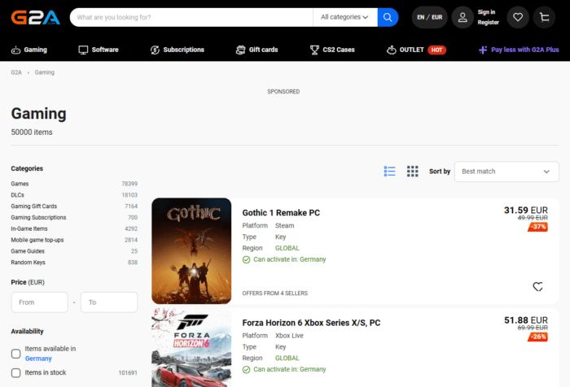This screenshot has width=570, height=387.
Task: Tick Items available in Germany checkbox
Action: (x=16, y=354)
